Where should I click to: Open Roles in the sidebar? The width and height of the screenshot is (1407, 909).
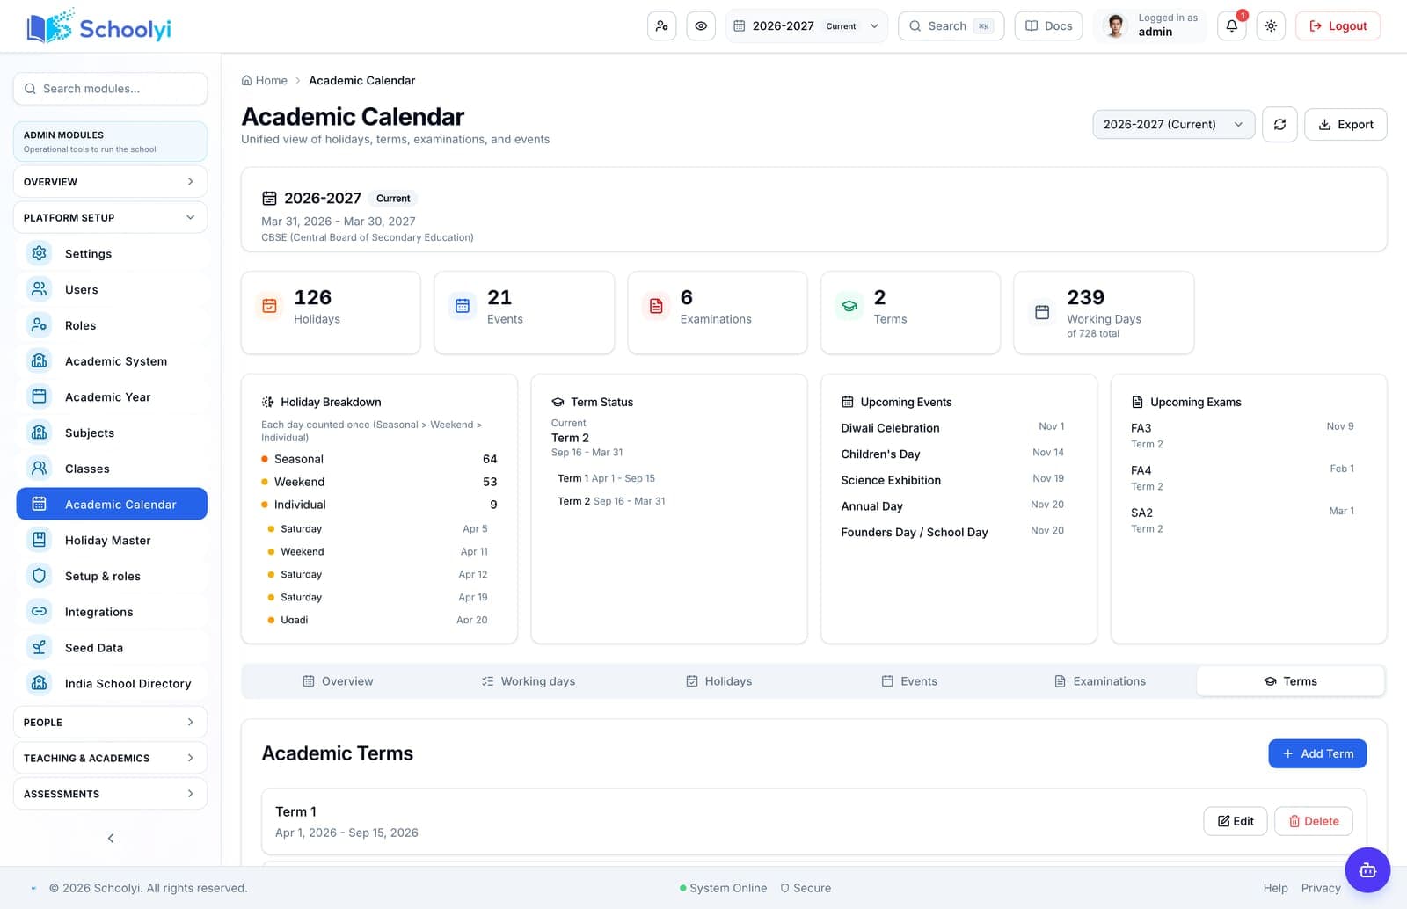click(112, 325)
